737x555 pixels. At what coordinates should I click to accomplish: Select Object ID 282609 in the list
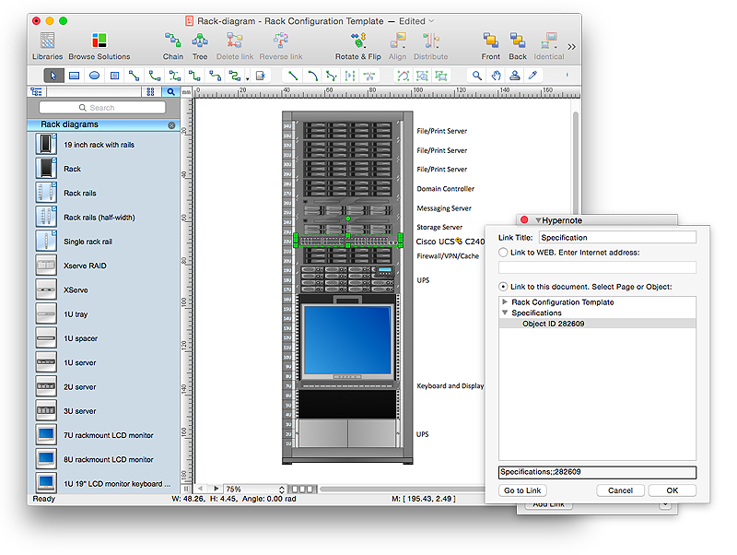click(553, 324)
